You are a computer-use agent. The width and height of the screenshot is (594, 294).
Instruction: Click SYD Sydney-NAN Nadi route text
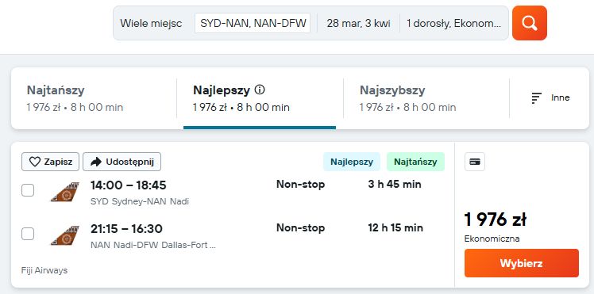coord(140,201)
